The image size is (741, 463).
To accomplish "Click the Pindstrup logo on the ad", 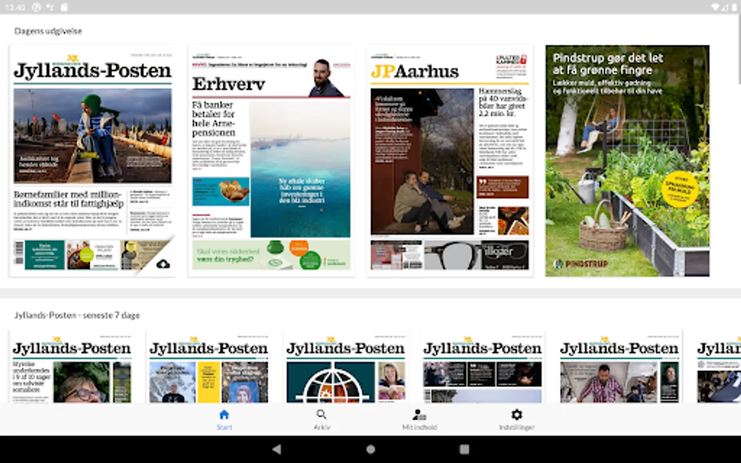I will tap(580, 264).
